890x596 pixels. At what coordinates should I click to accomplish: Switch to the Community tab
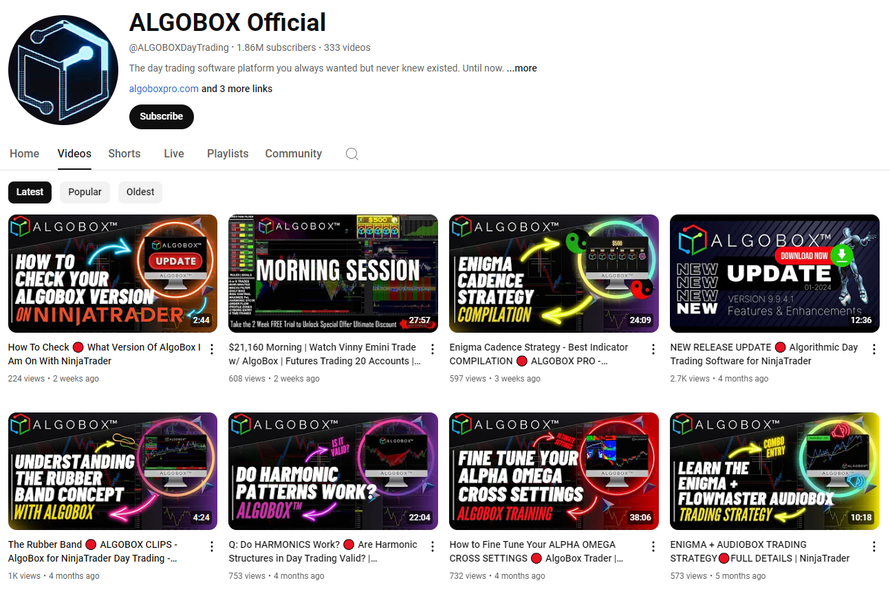click(x=294, y=154)
